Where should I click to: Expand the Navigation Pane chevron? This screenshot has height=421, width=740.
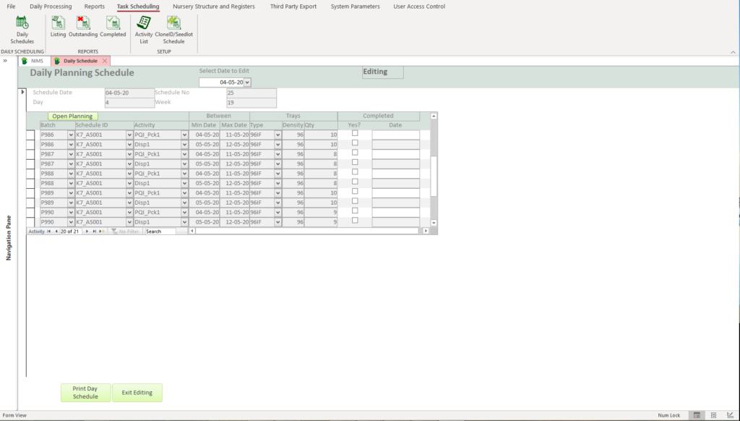point(5,61)
